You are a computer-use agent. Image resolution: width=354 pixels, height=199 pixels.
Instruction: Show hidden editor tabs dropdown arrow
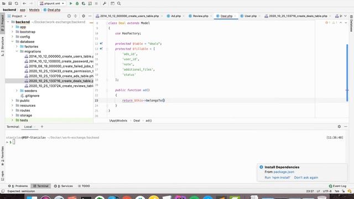[x=345, y=16]
